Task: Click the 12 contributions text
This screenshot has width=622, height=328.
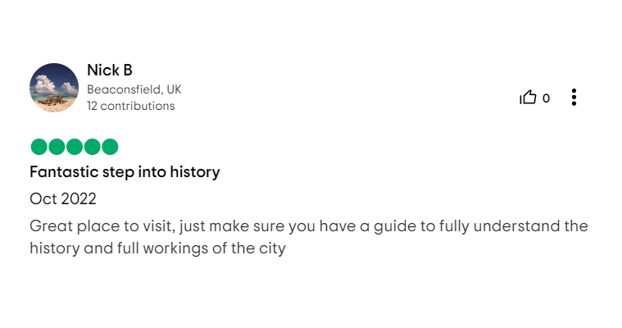Action: tap(131, 106)
